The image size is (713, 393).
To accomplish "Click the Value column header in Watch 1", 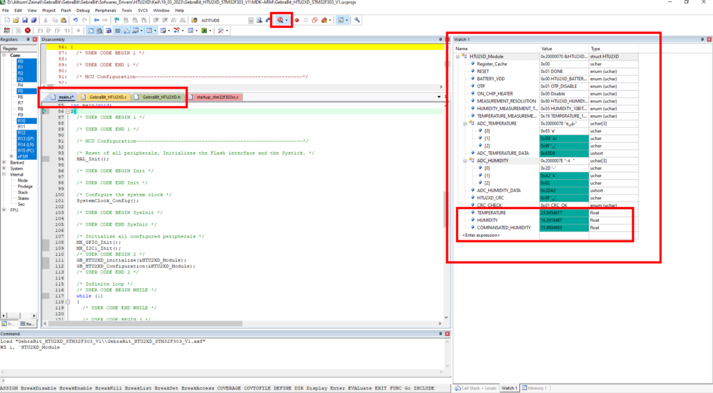I will point(564,49).
